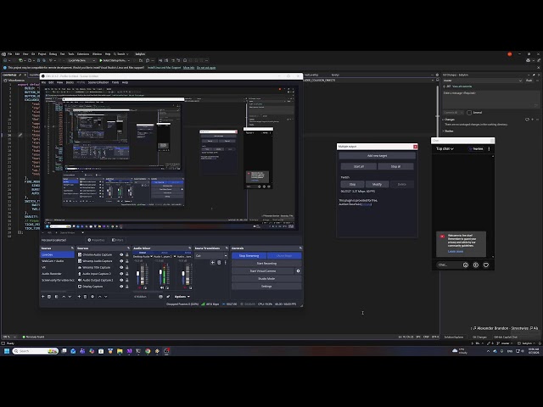Screen dimensions: 543x407
Task: Open source properties gear in Sources toolbar
Action: tap(92, 297)
